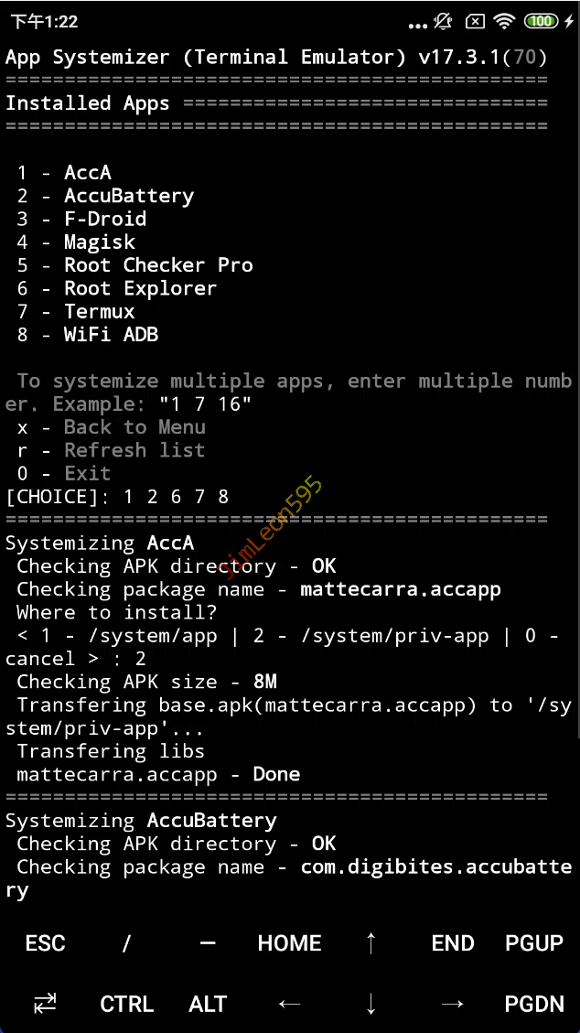The height and width of the screenshot is (1033, 580).
Task: Tap the END extra key
Action: 453,942
